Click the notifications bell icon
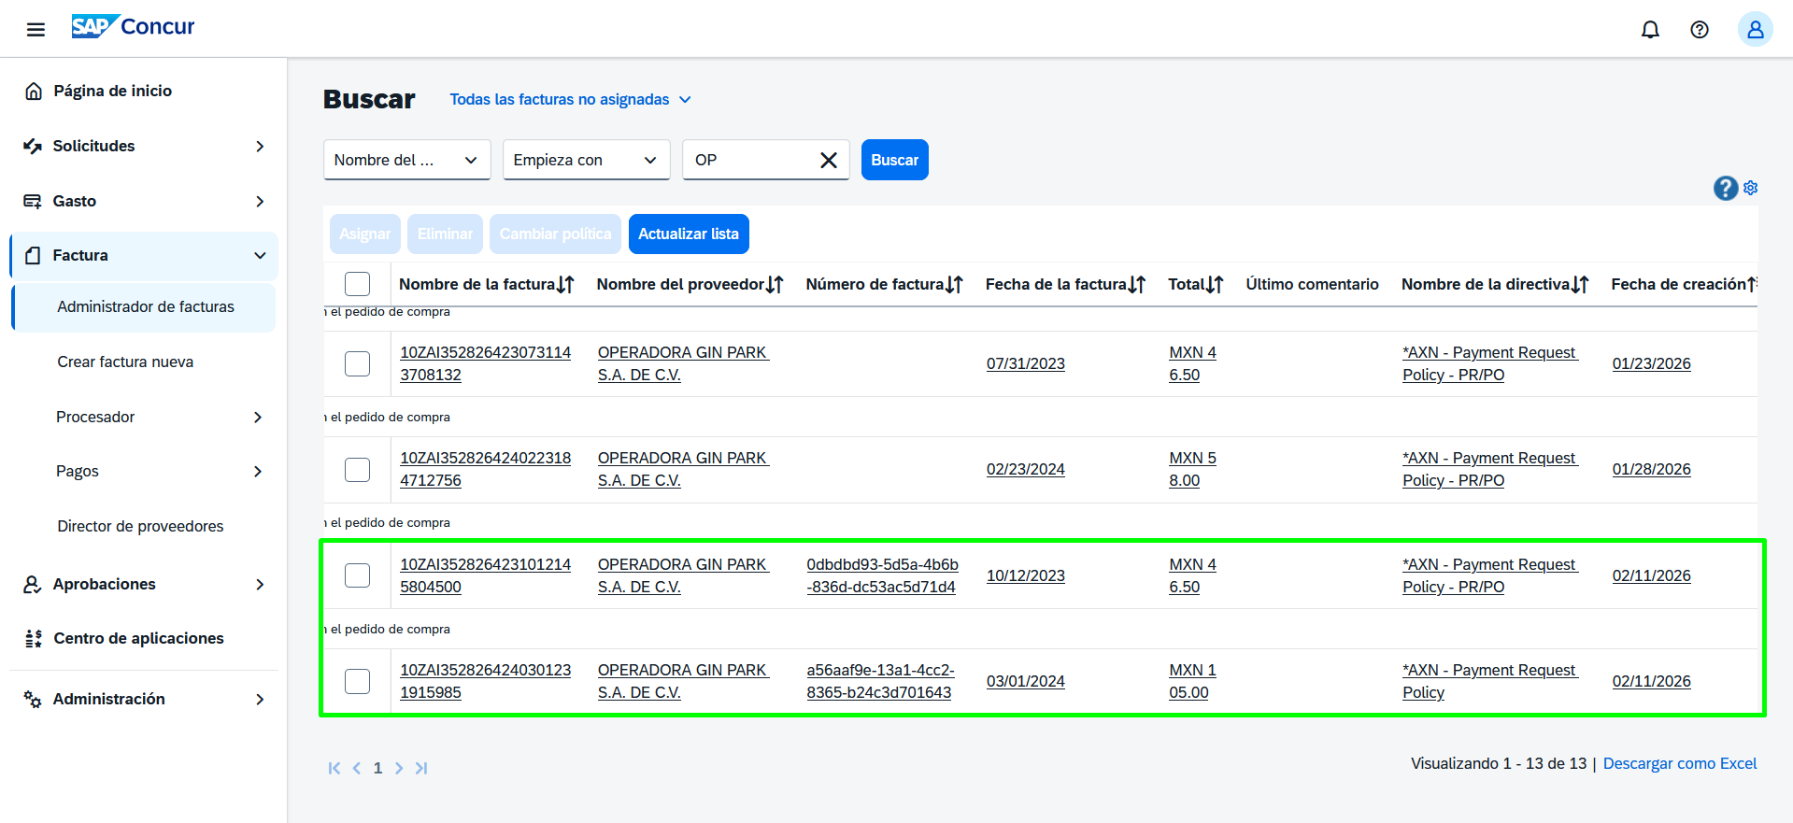Image resolution: width=1793 pixels, height=823 pixels. point(1650,29)
